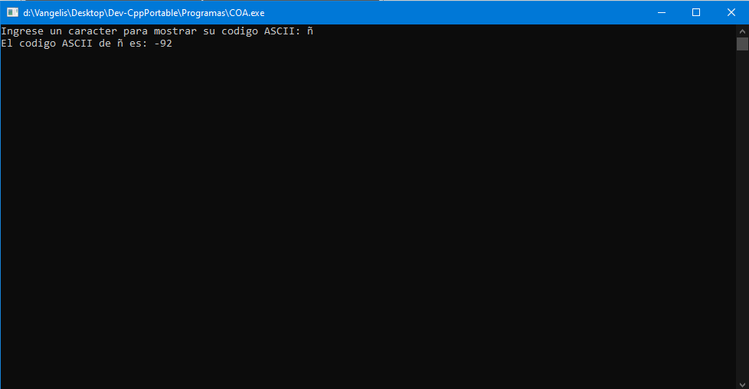Click the scrollbar up arrow

click(742, 31)
